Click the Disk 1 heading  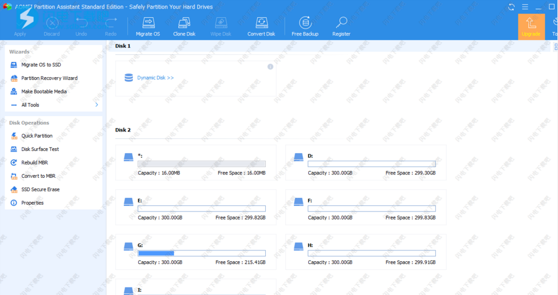click(x=123, y=46)
